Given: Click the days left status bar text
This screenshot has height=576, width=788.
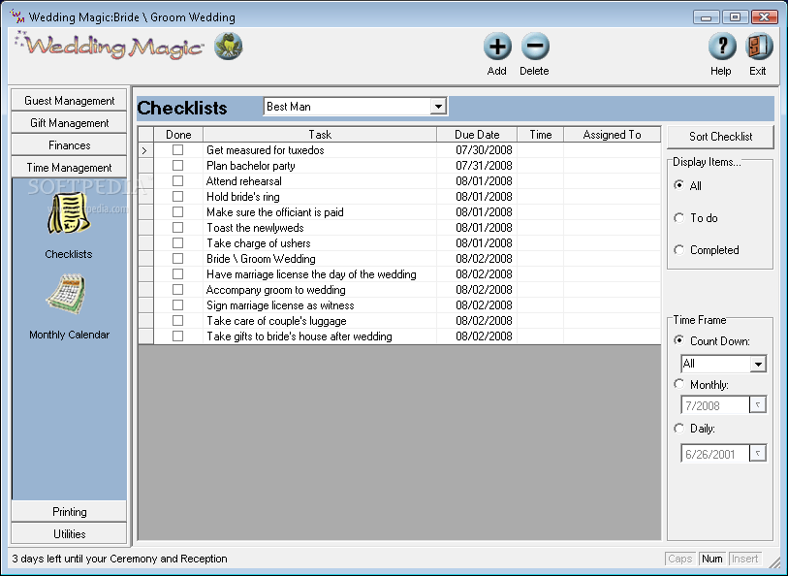Looking at the screenshot, I should click(119, 559).
